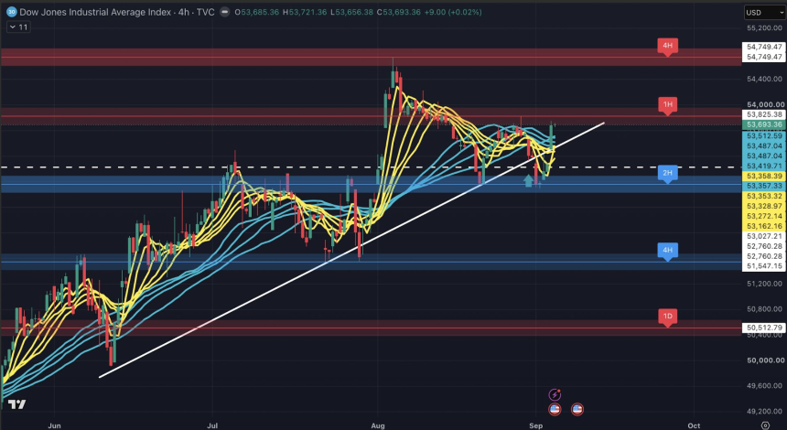Viewport: 787px width, 430px height.
Task: Open the rightmost US flag economic event icon
Action: (x=577, y=410)
